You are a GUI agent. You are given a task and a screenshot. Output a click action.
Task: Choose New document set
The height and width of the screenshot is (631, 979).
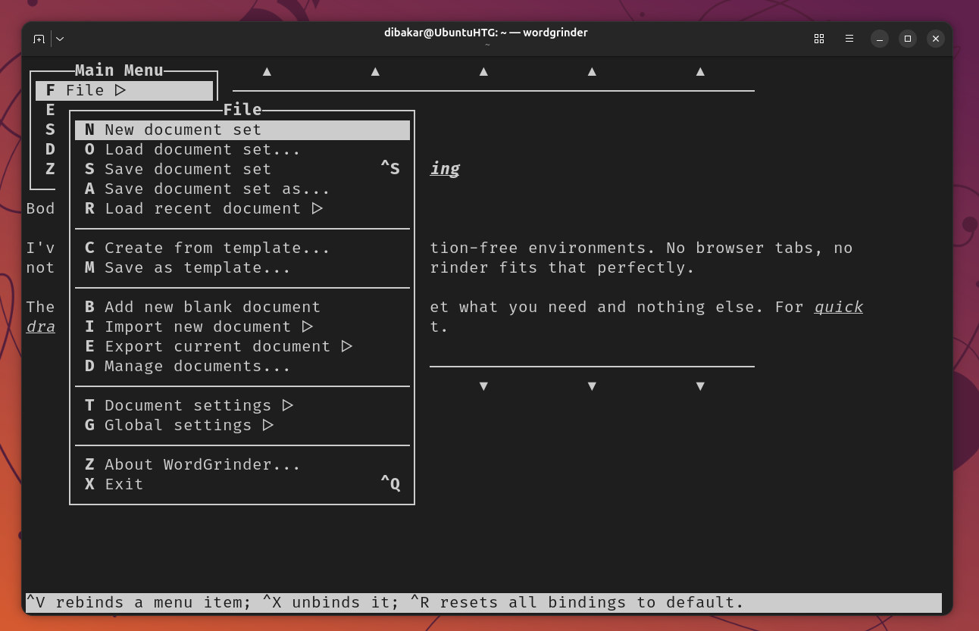pyautogui.click(x=242, y=130)
